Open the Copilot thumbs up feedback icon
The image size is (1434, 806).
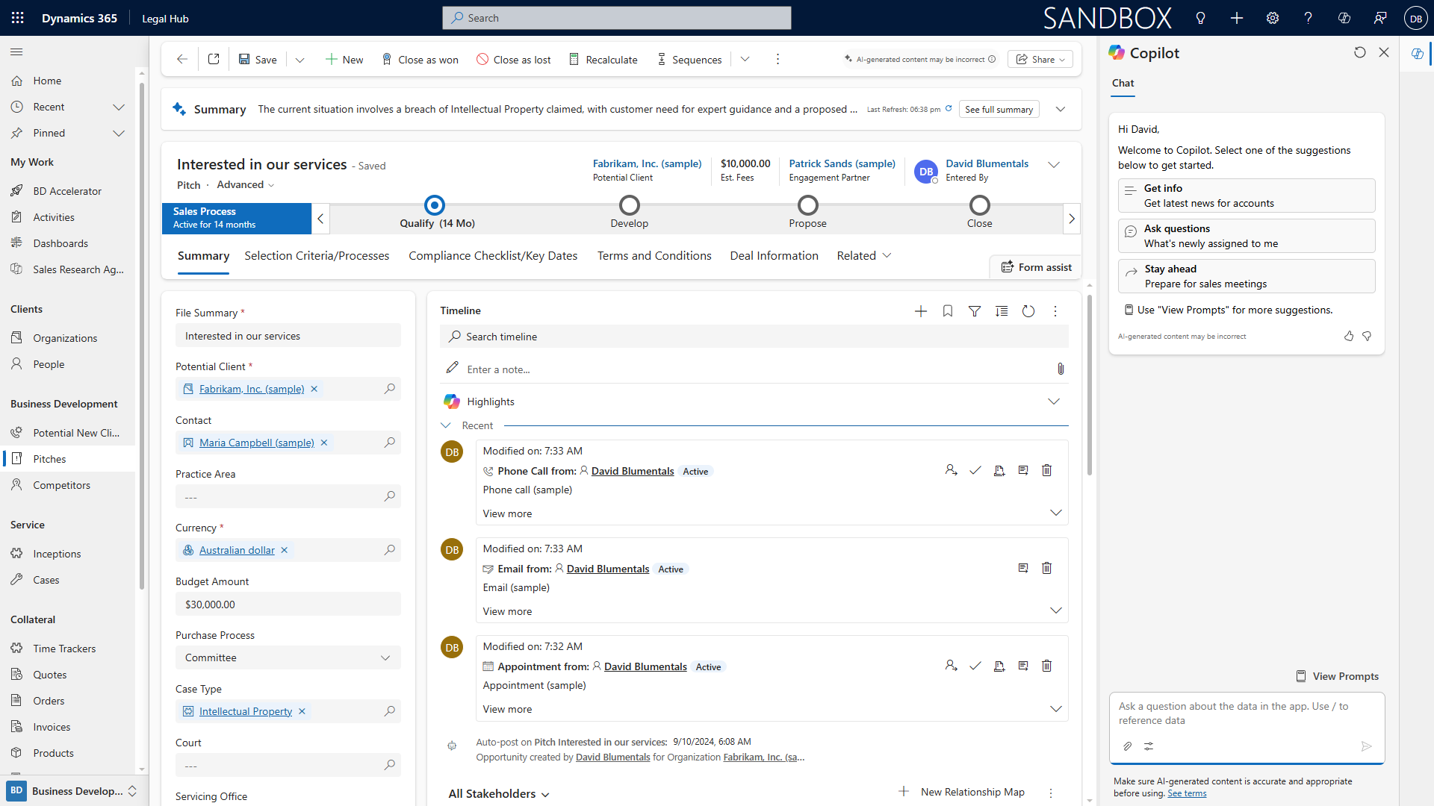coord(1349,337)
